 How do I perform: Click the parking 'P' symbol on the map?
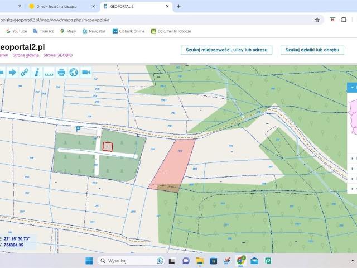pyautogui.click(x=78, y=130)
